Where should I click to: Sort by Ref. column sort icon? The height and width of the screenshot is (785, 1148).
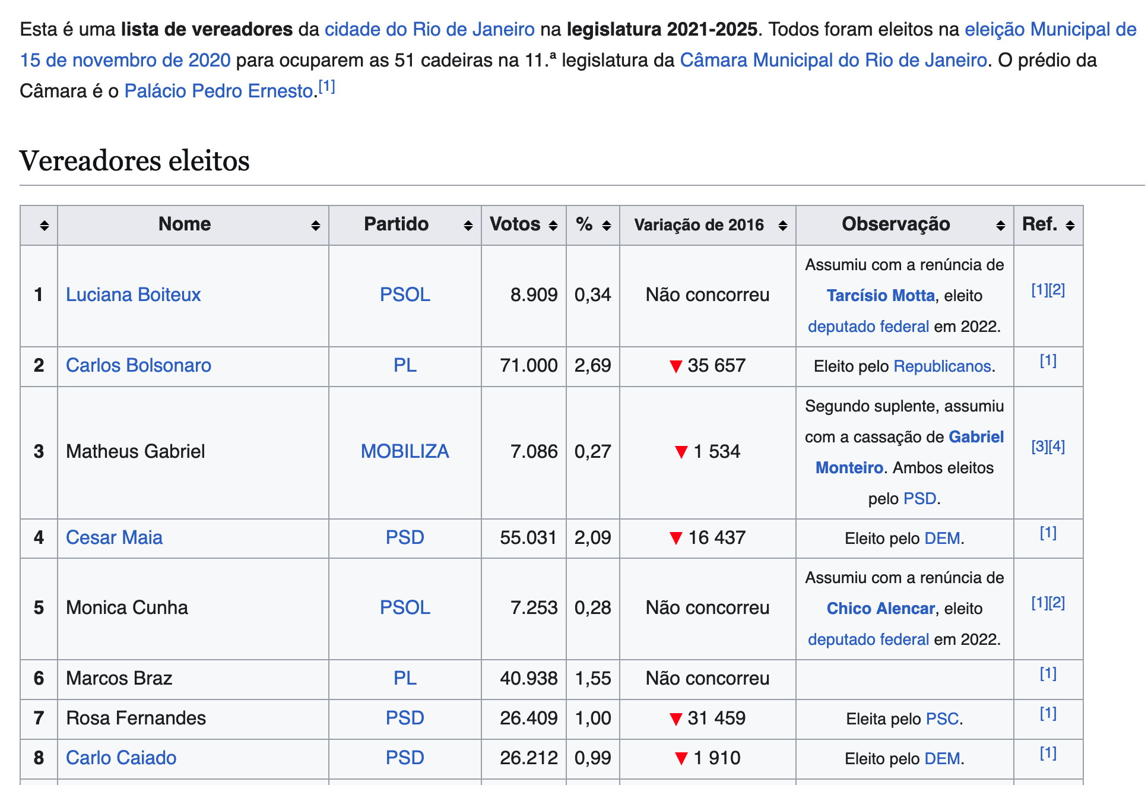(1070, 225)
